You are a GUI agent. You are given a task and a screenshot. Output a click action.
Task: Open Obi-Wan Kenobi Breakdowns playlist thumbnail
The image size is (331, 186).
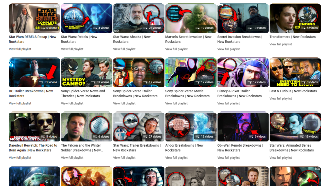point(243,127)
